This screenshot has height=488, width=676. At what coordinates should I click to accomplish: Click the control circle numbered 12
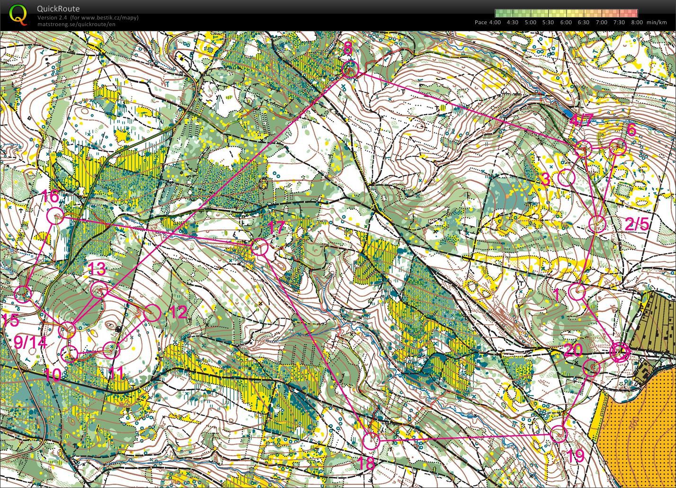click(152, 313)
